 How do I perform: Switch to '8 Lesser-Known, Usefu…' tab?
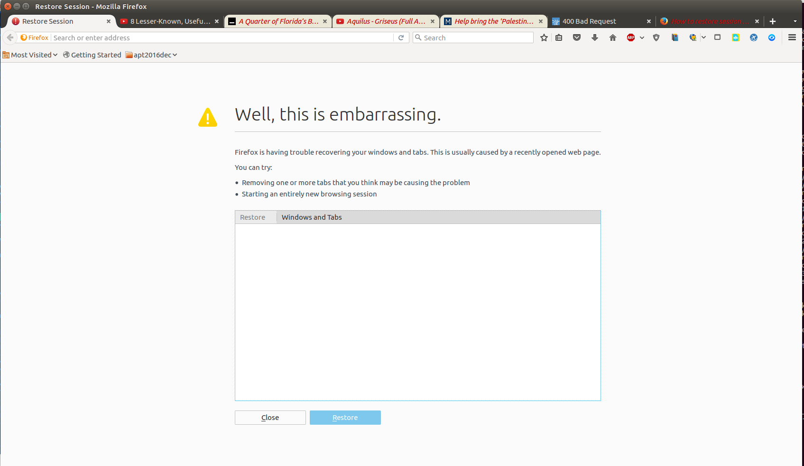coord(170,21)
